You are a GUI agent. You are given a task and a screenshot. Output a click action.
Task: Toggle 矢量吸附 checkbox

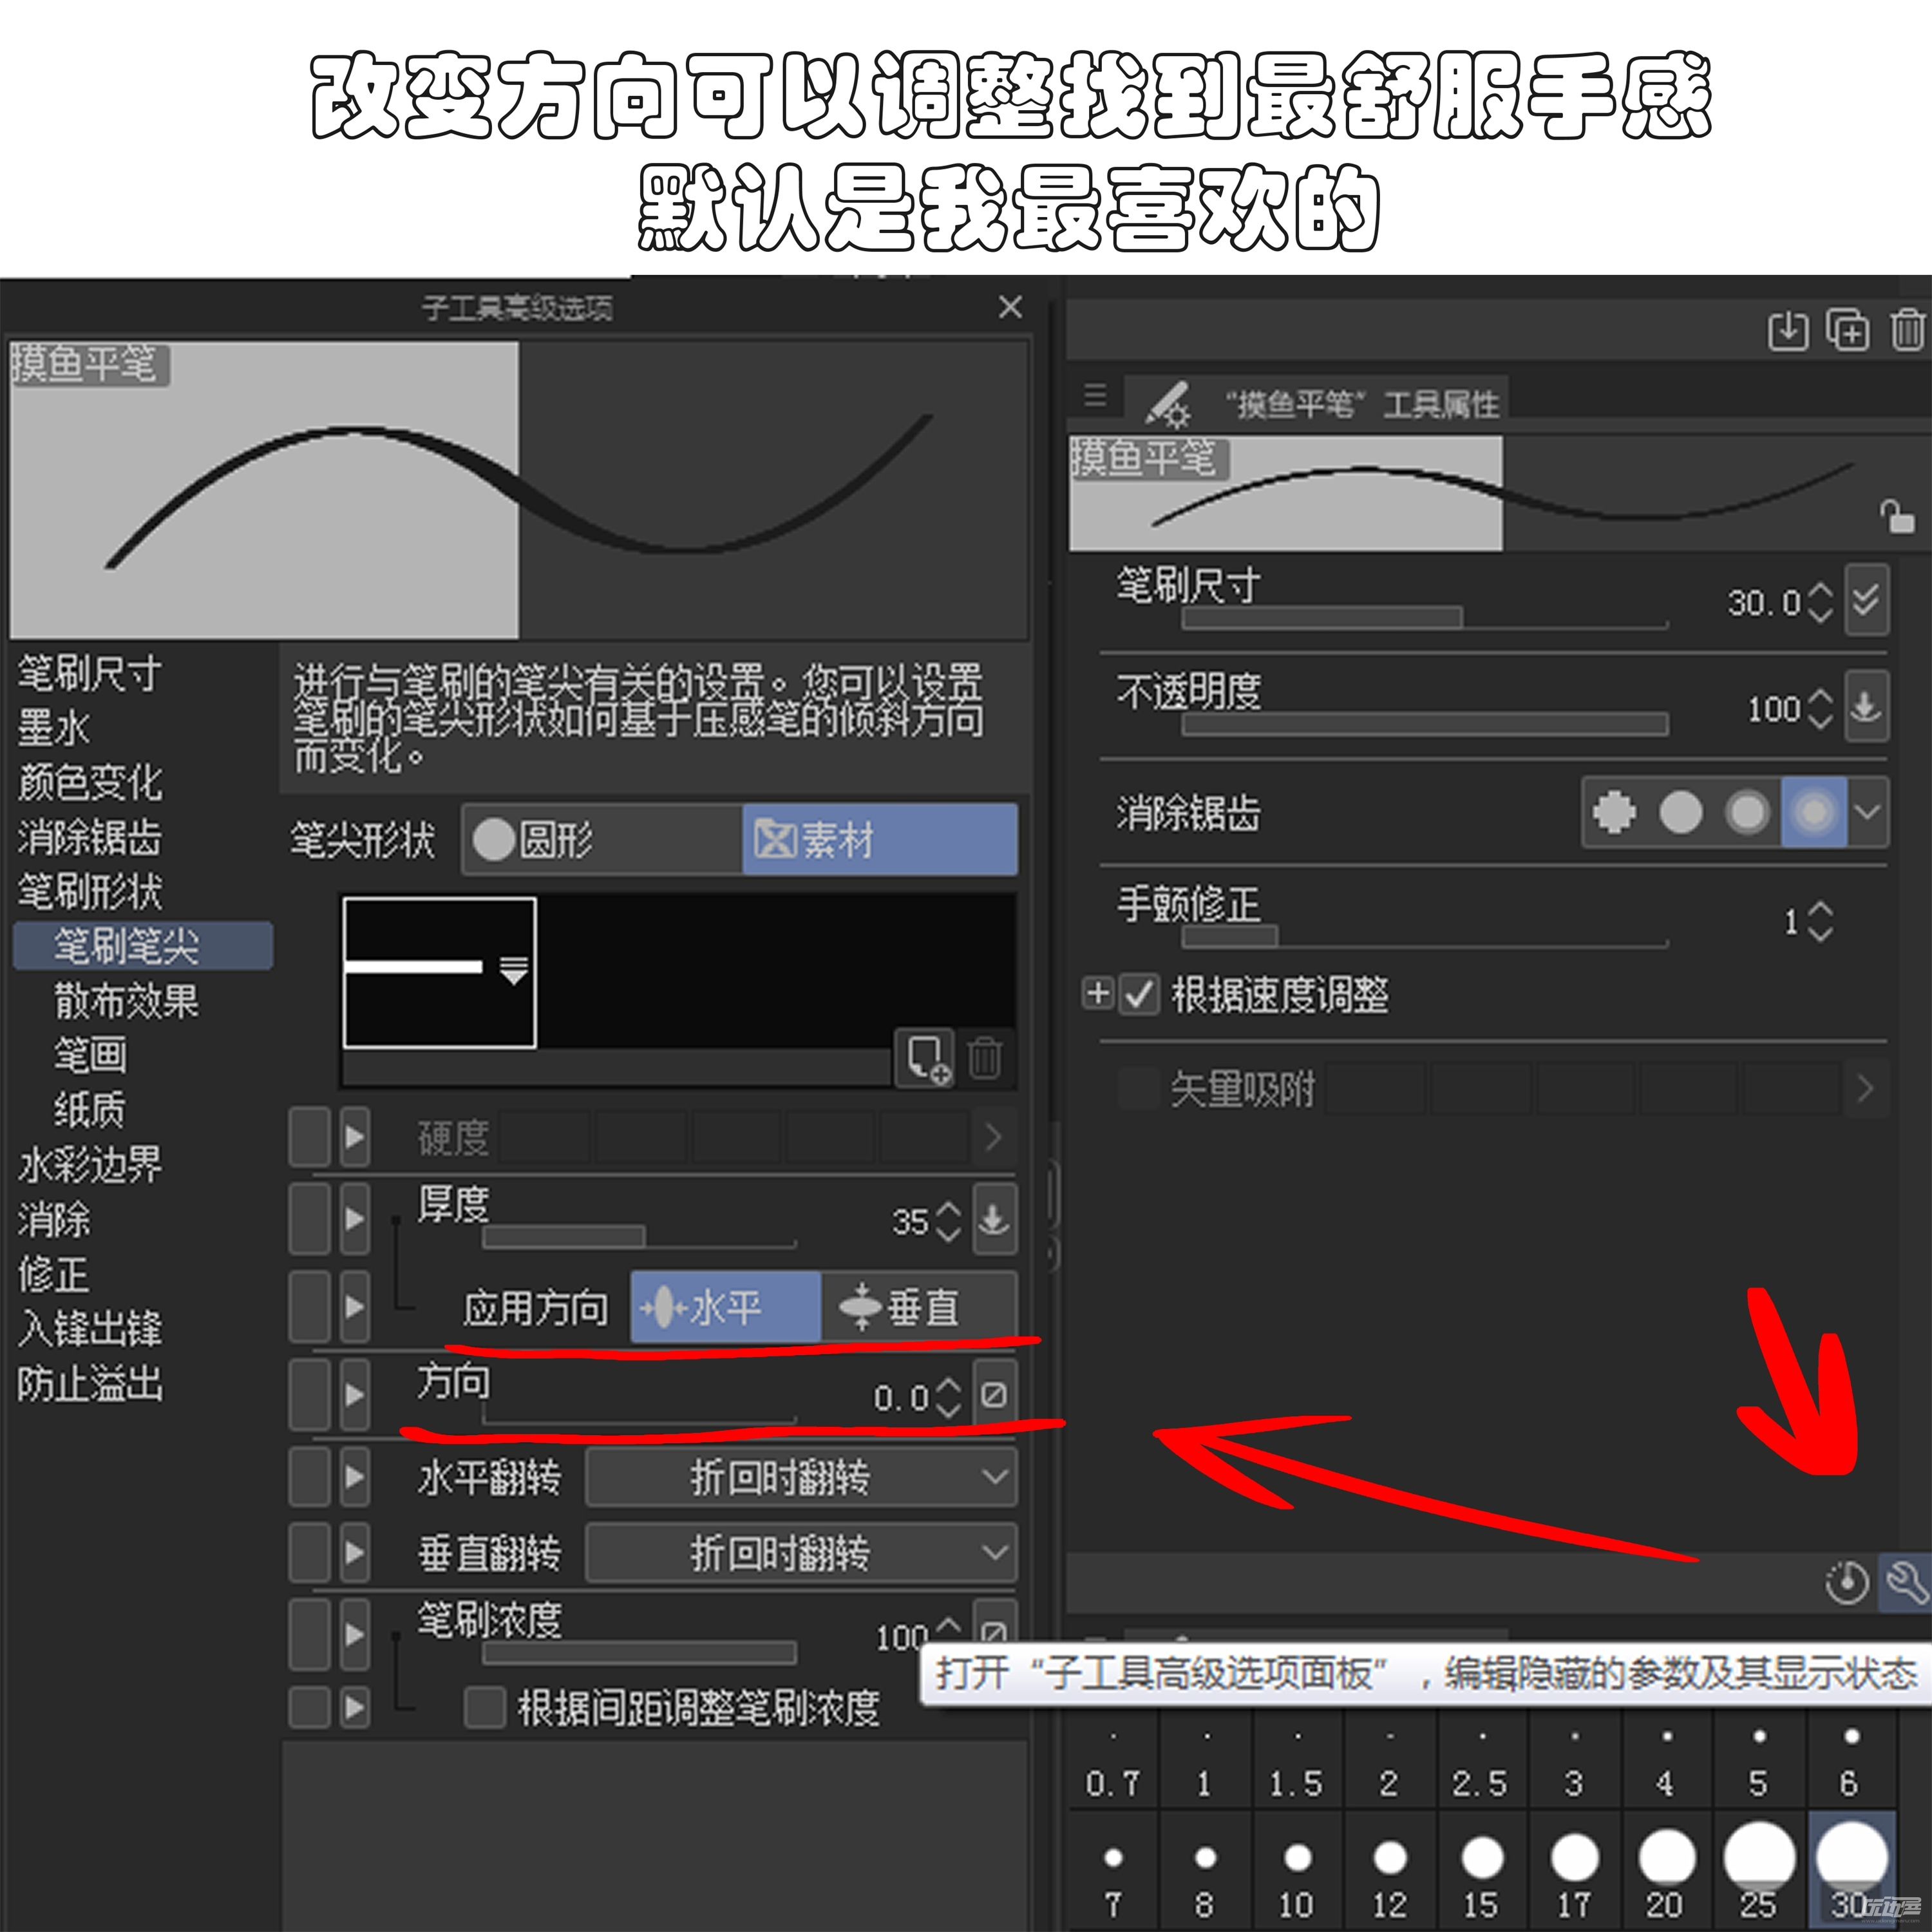pyautogui.click(x=1138, y=1088)
